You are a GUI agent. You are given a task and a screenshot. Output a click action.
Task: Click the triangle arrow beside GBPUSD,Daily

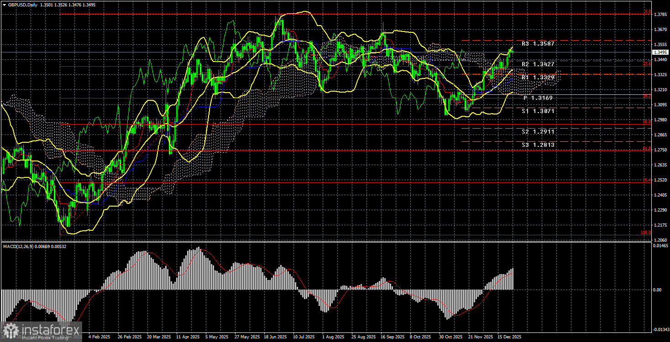pos(4,5)
